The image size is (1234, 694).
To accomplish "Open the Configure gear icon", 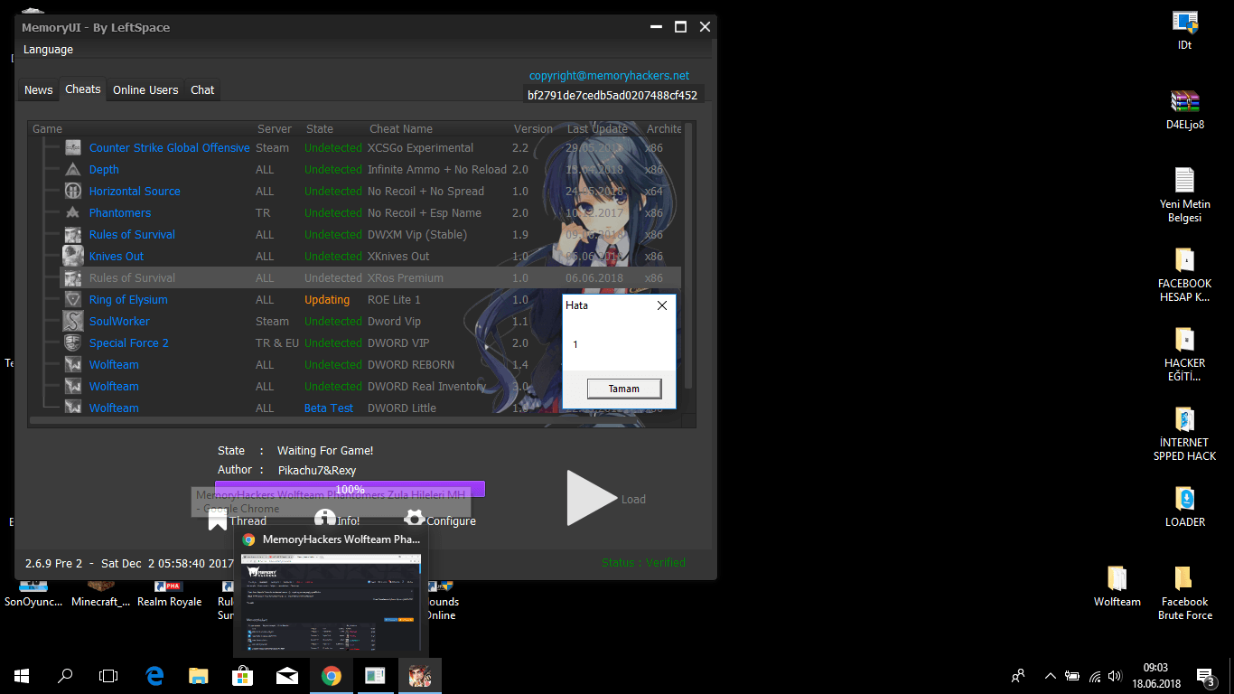I will click(415, 520).
